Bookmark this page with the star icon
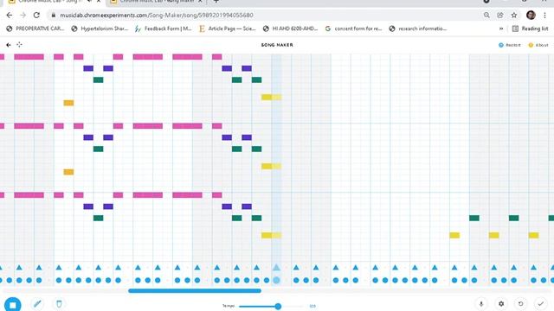This screenshot has height=311, width=554. 514,16
